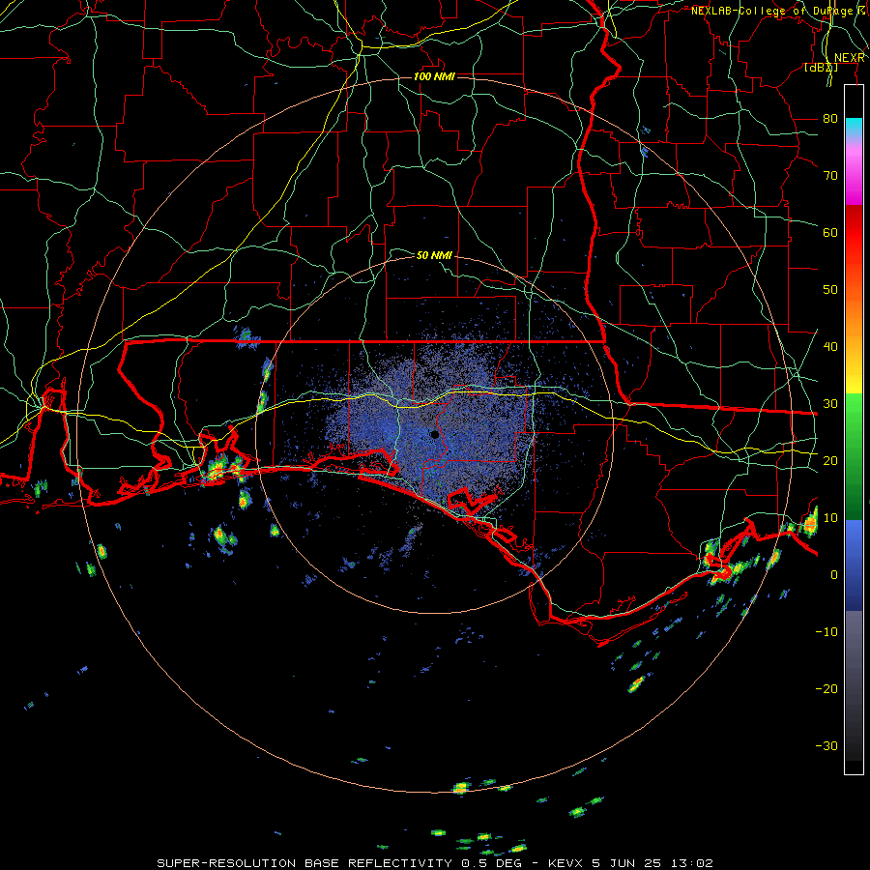Click the 40 value on the dBZ scale

point(830,347)
